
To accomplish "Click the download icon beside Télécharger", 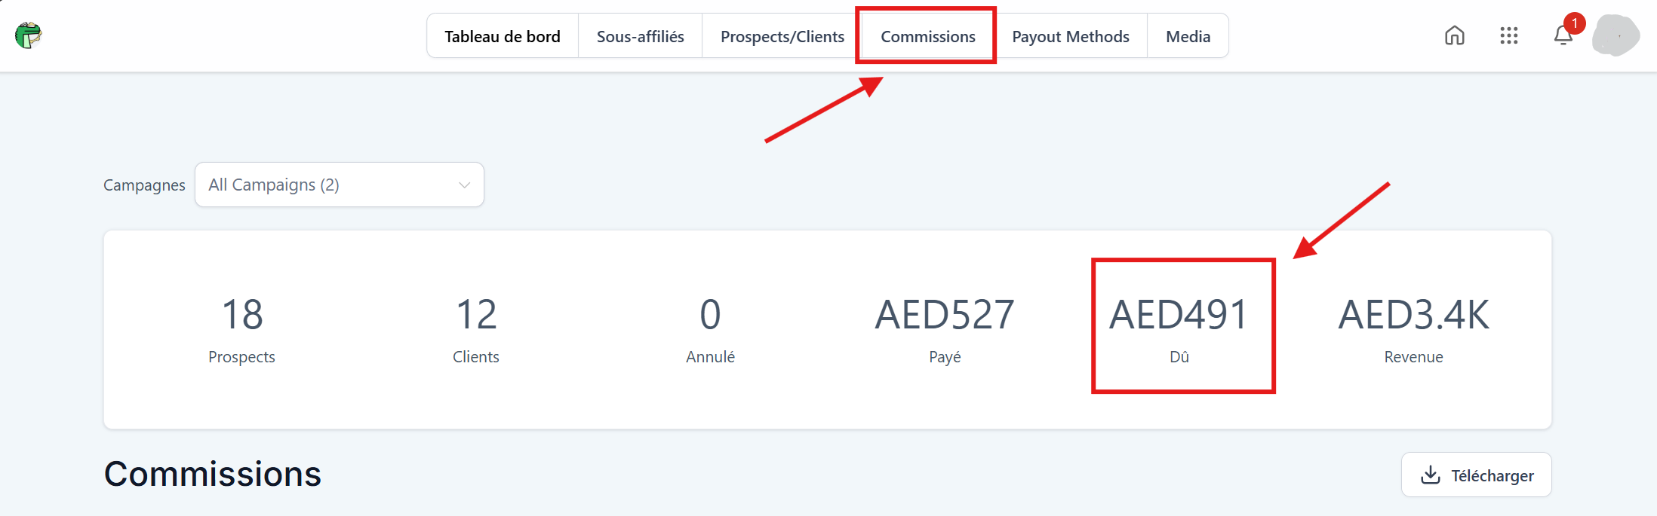I will [1430, 475].
